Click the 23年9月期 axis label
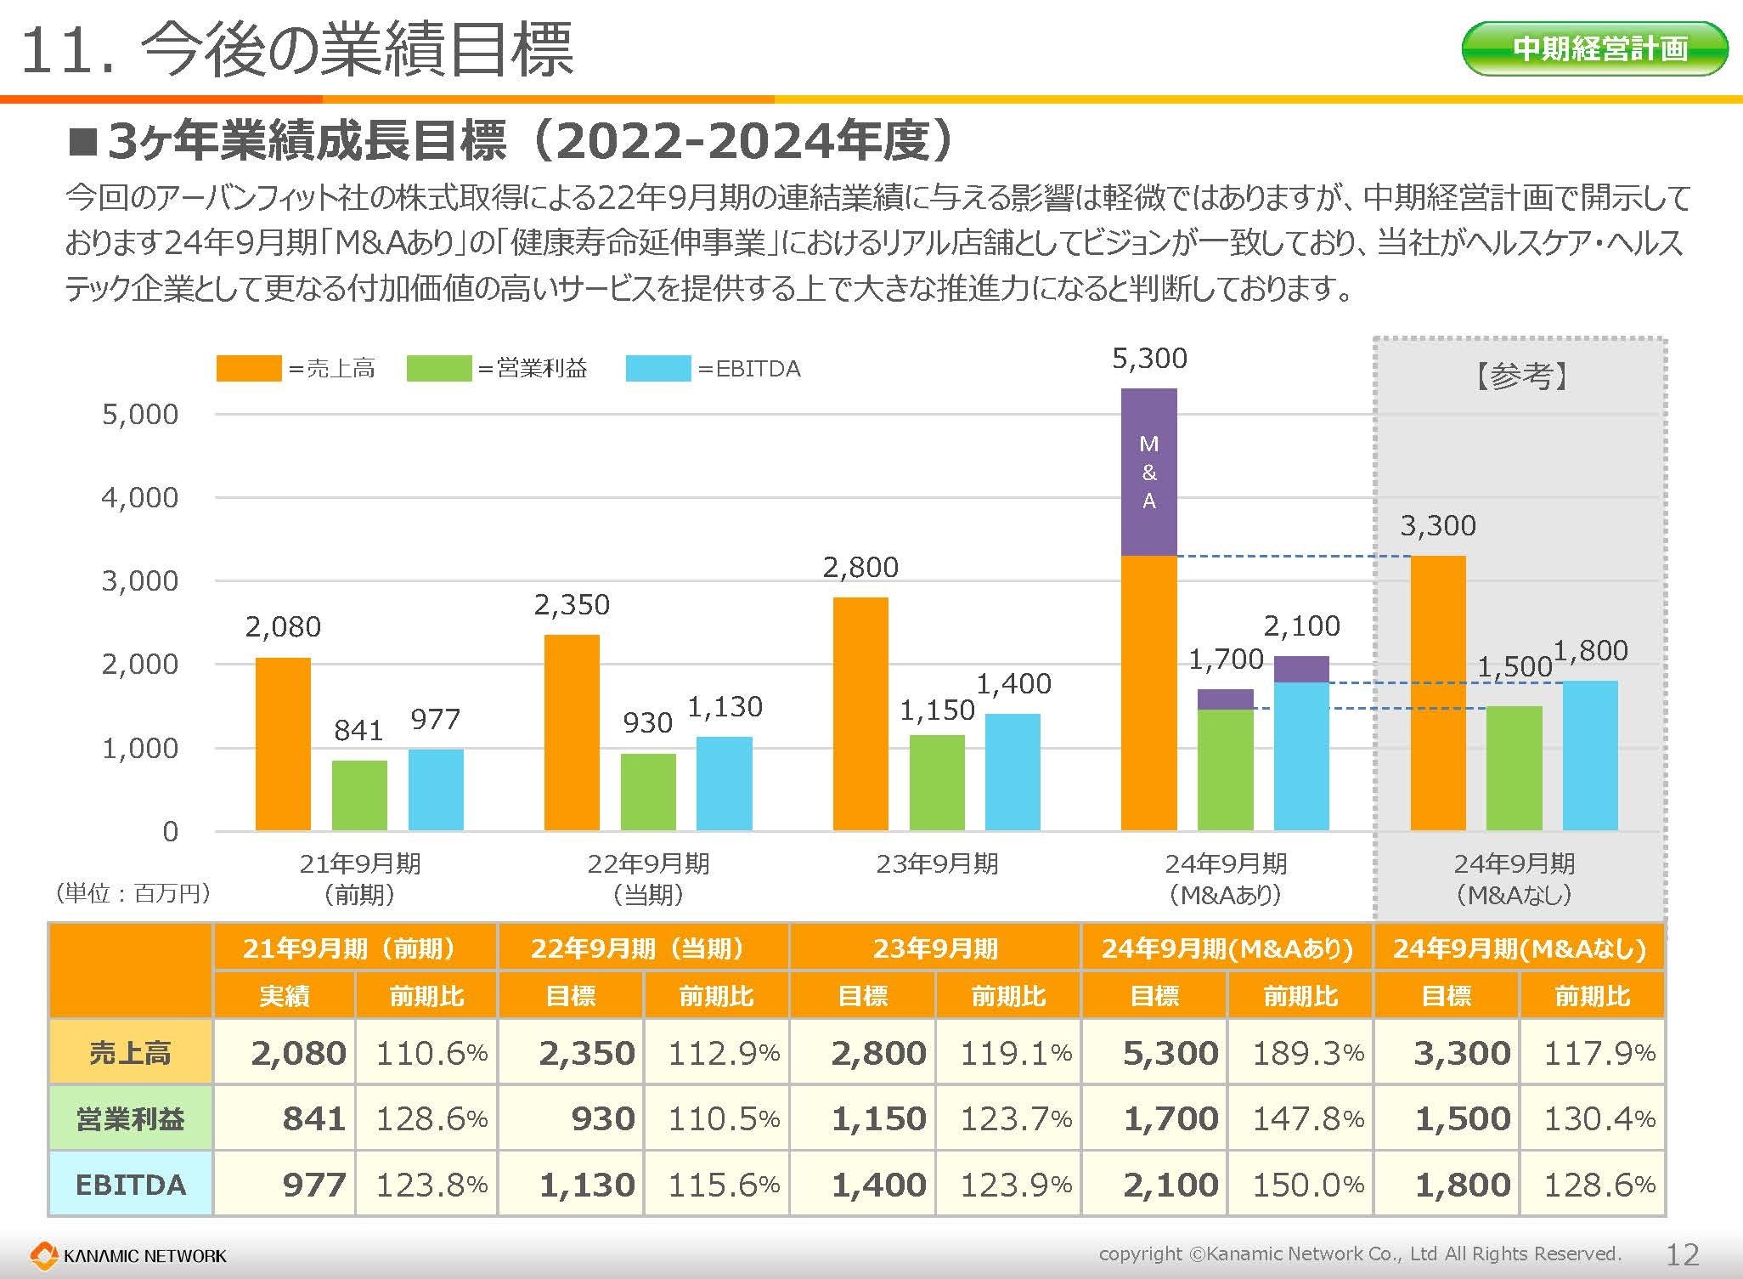Viewport: 1743px width, 1279px height. 937,864
